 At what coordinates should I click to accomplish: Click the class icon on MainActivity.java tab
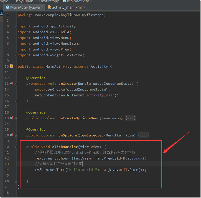[x=8, y=7]
